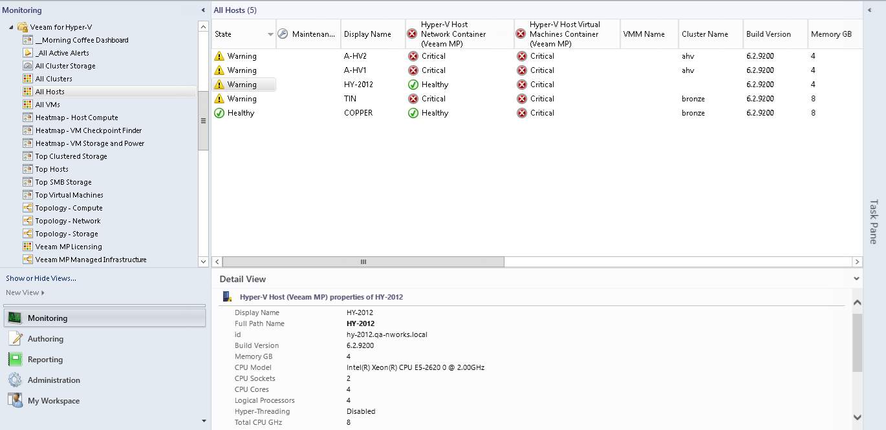Open the Top SMB Storage view
Viewport: 886px width, 430px height.
pos(63,182)
